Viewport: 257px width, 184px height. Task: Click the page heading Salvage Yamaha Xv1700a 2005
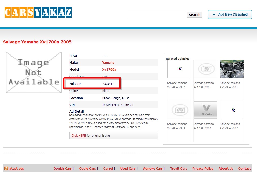click(x=37, y=42)
